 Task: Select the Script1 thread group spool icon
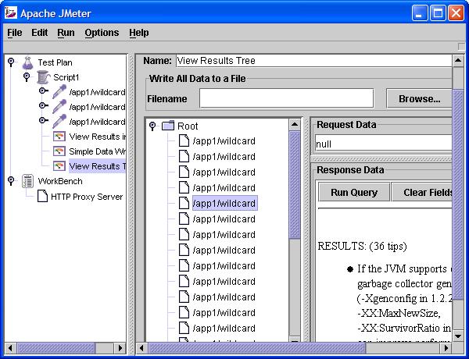pyautogui.click(x=43, y=77)
